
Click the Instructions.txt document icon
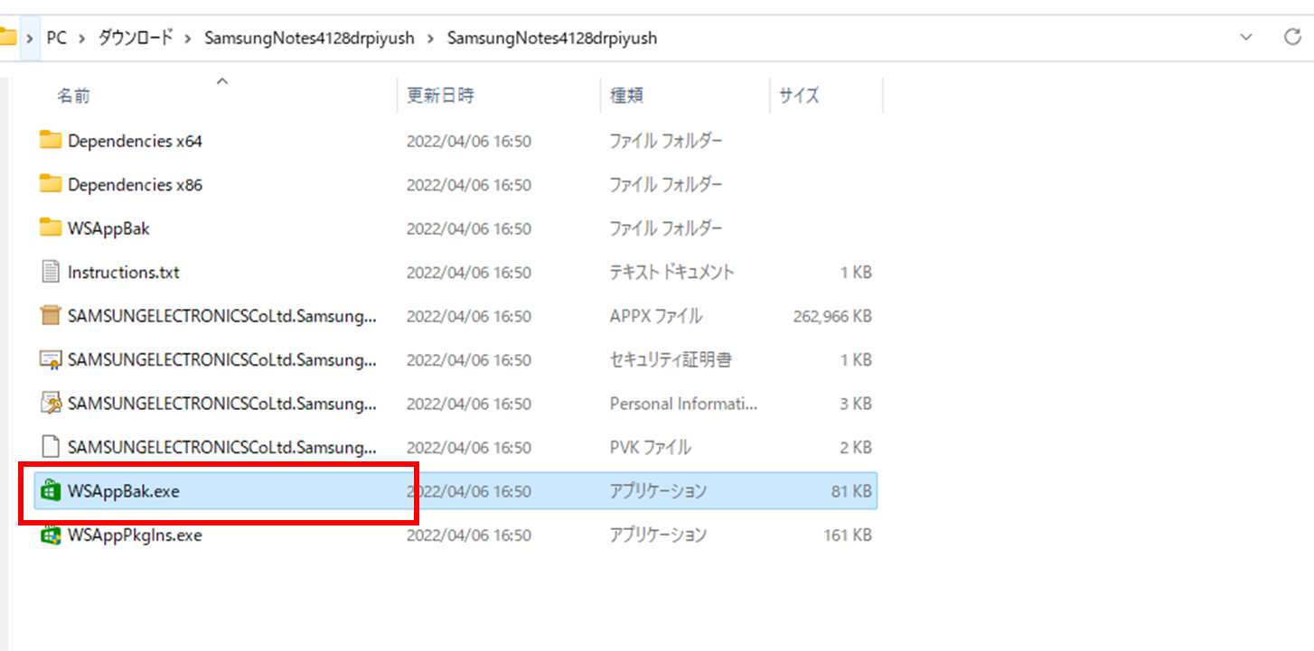click(x=51, y=272)
